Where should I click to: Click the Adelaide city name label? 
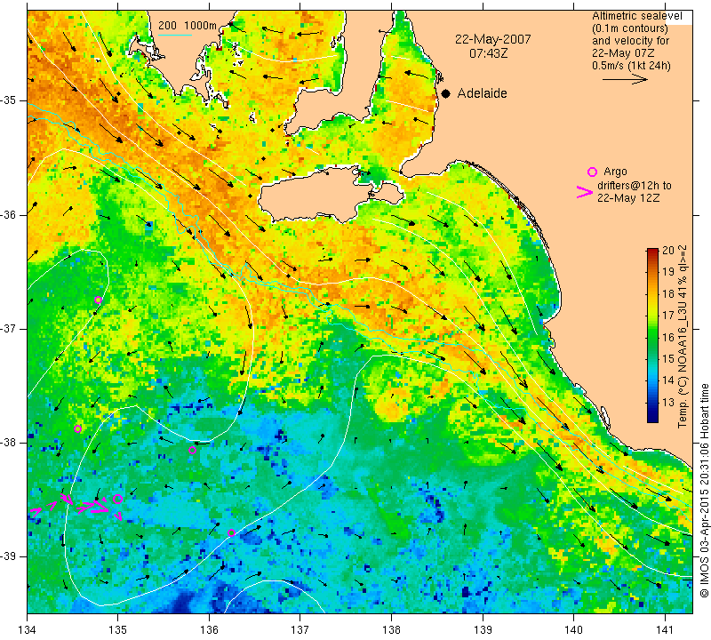tap(482, 93)
